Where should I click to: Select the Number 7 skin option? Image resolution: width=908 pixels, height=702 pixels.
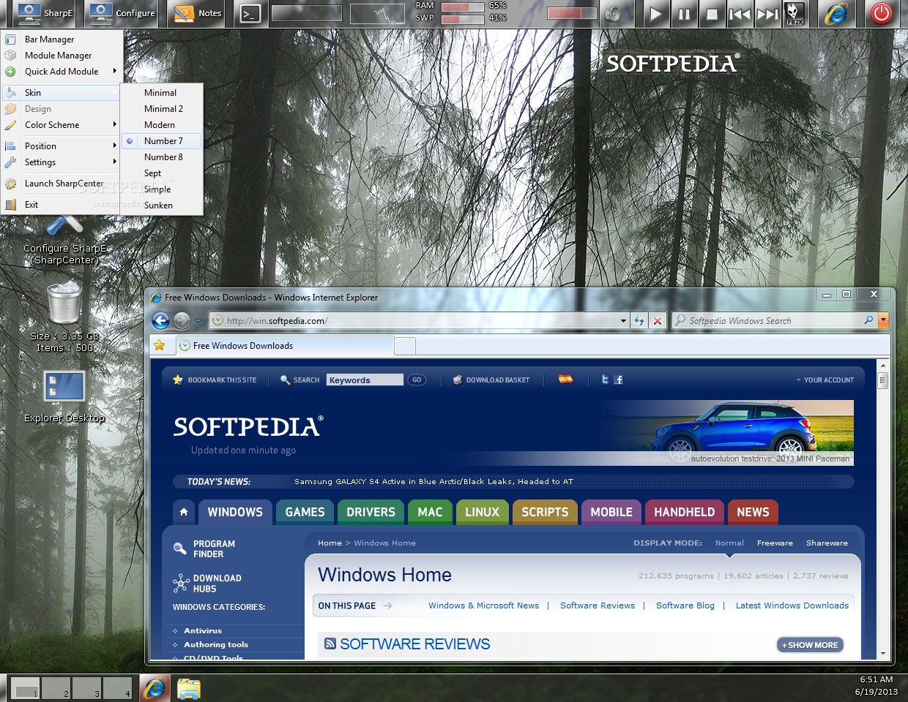click(161, 141)
